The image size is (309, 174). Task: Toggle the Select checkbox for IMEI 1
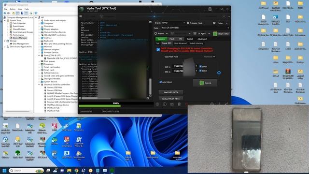(x=200, y=67)
